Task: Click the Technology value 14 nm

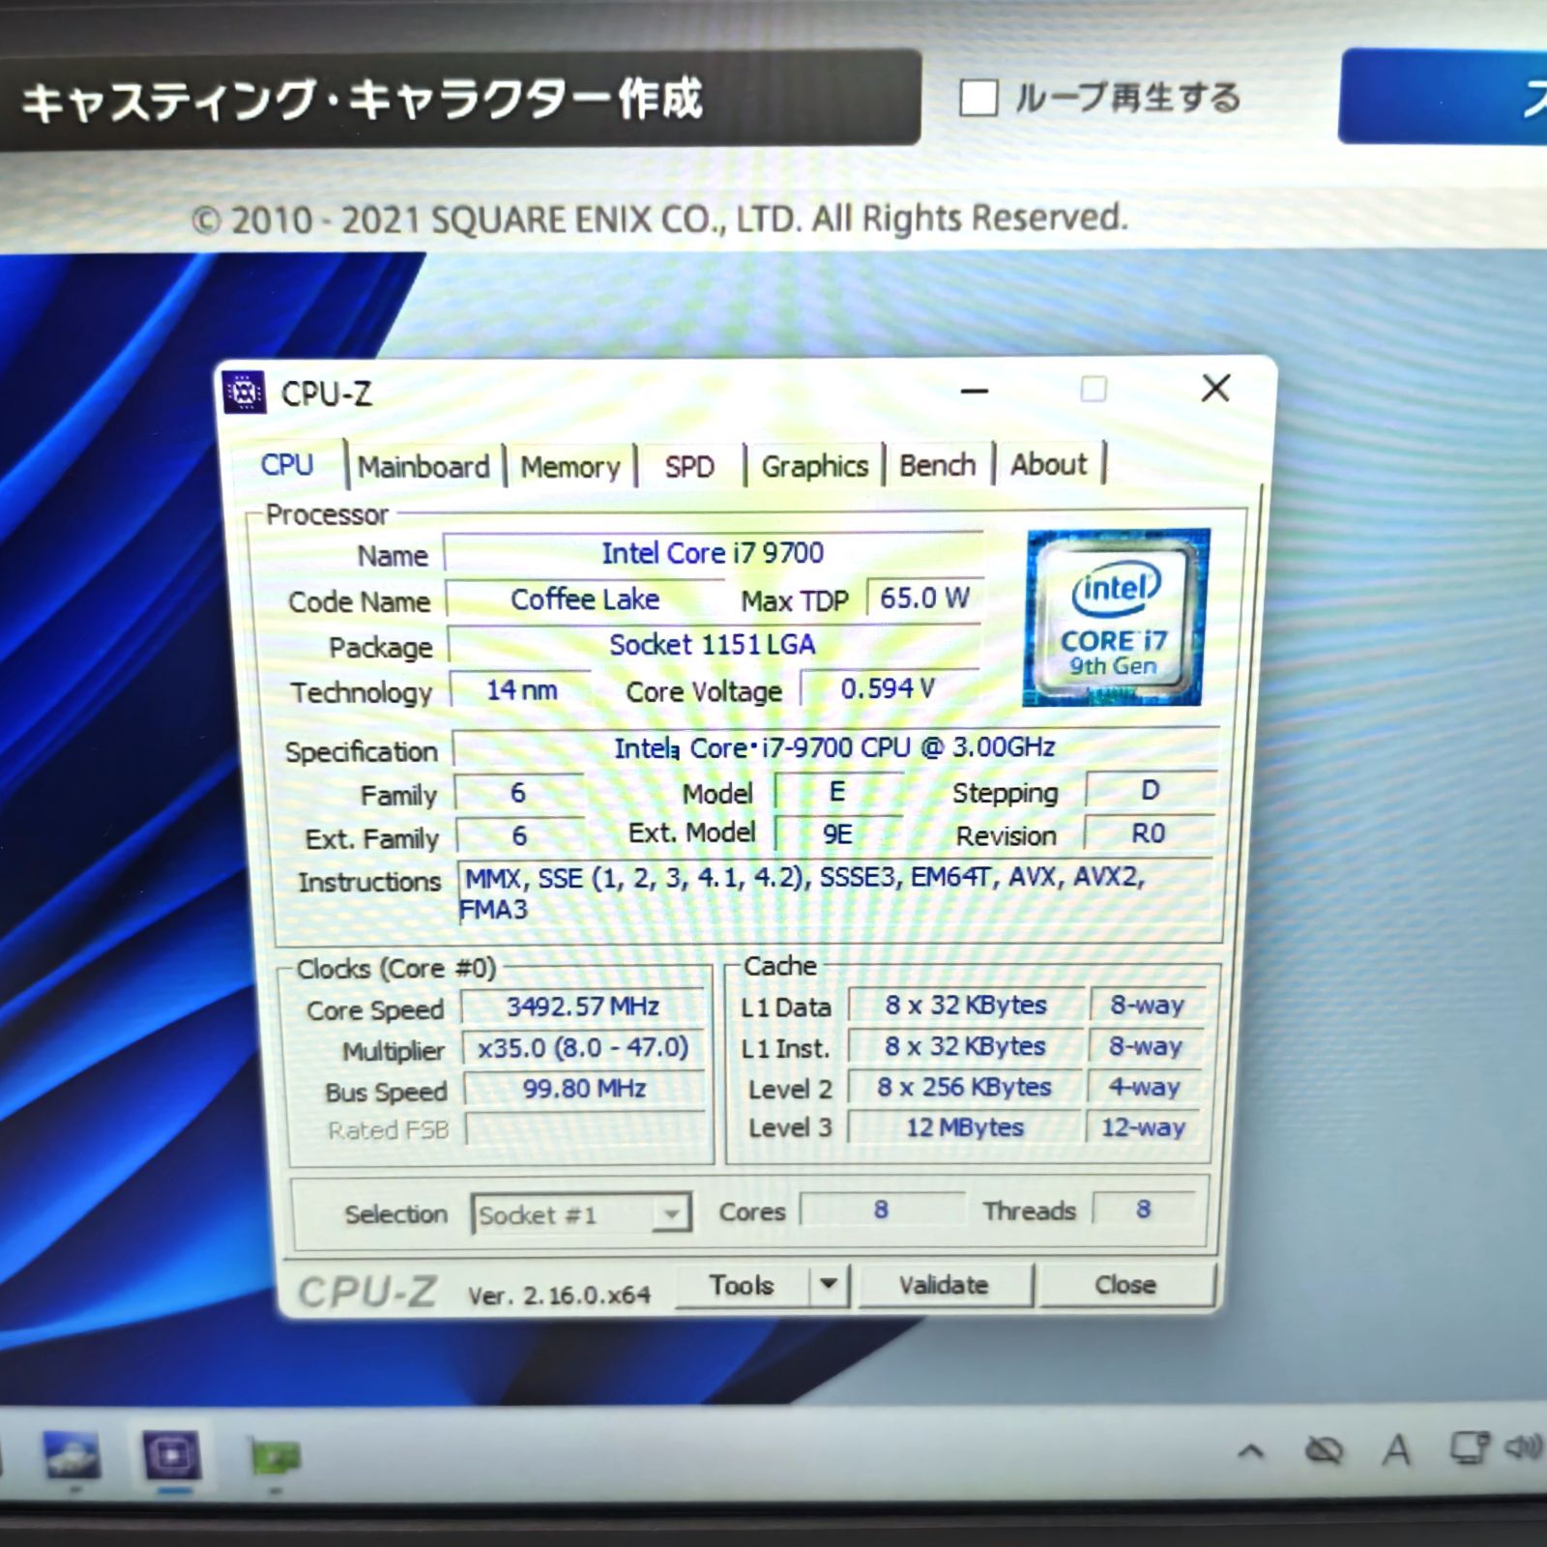Action: [522, 690]
